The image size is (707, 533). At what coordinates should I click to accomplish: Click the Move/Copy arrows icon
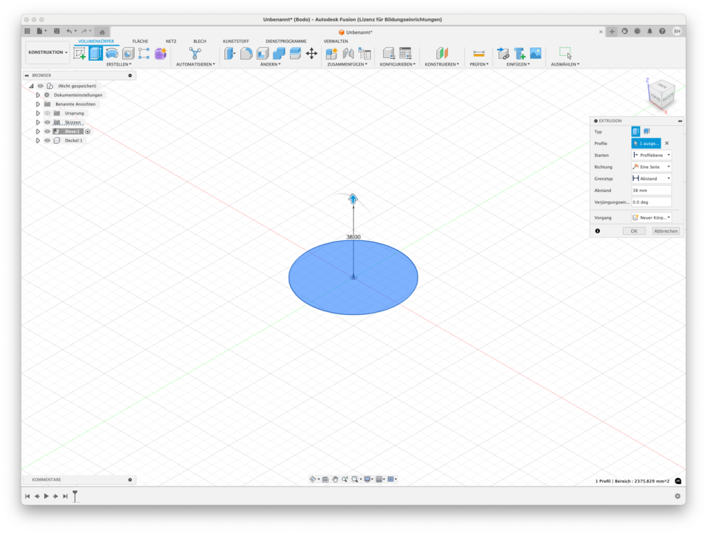point(311,53)
